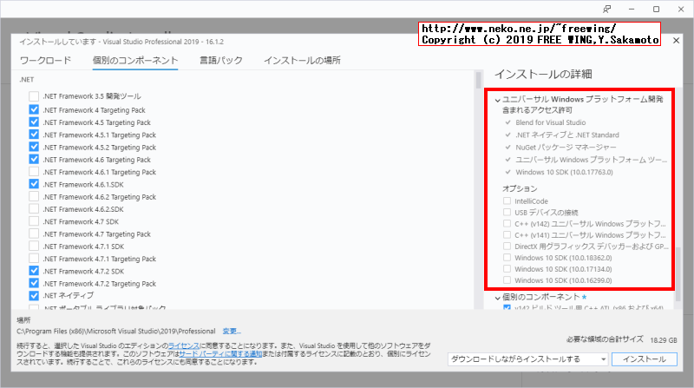Uncheck .NET Framework 4.6.1 SDK

pyautogui.click(x=34, y=184)
